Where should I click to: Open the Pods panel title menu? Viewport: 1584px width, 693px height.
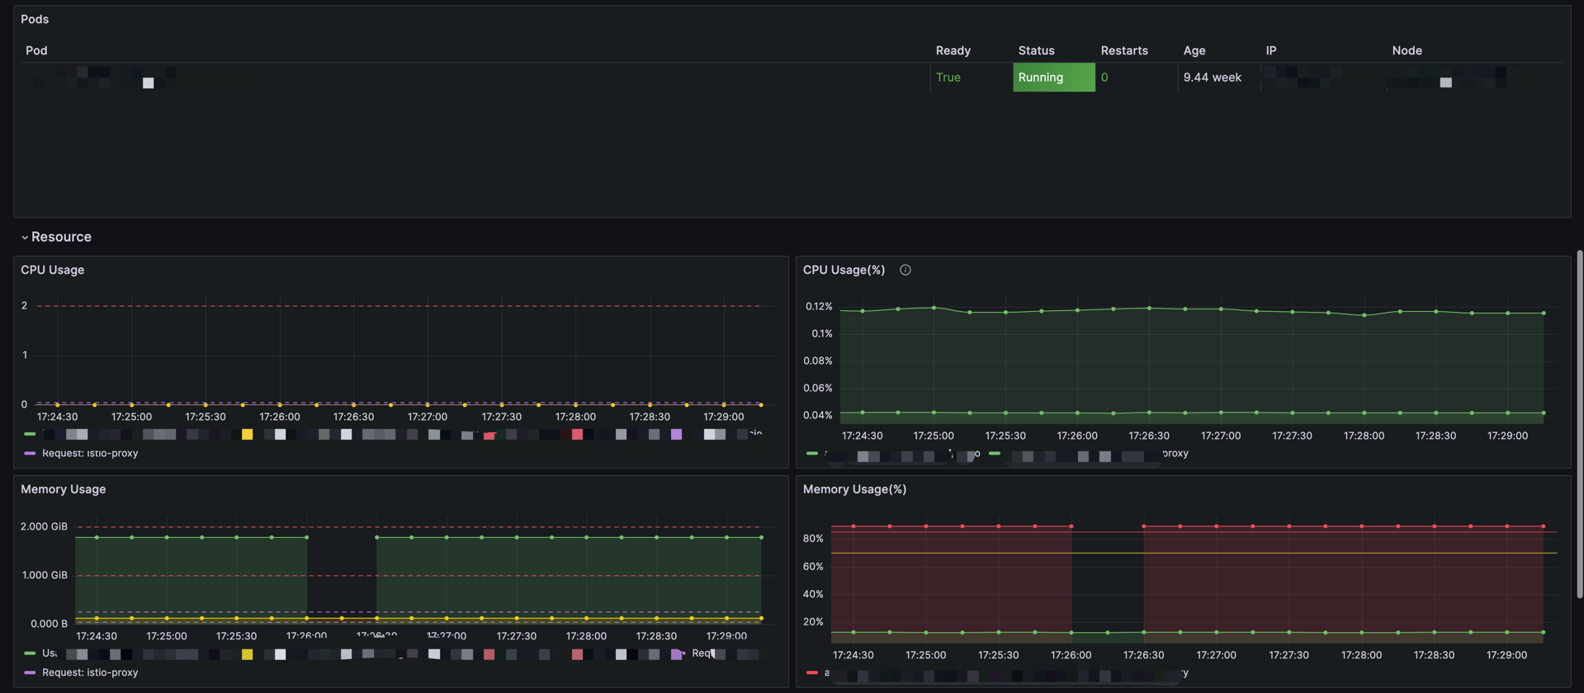pyautogui.click(x=35, y=19)
